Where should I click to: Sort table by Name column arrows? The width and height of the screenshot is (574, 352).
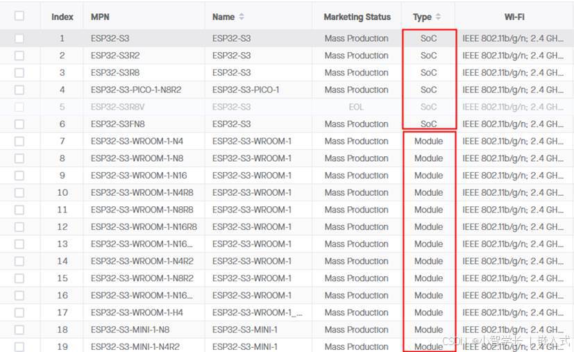pos(242,17)
